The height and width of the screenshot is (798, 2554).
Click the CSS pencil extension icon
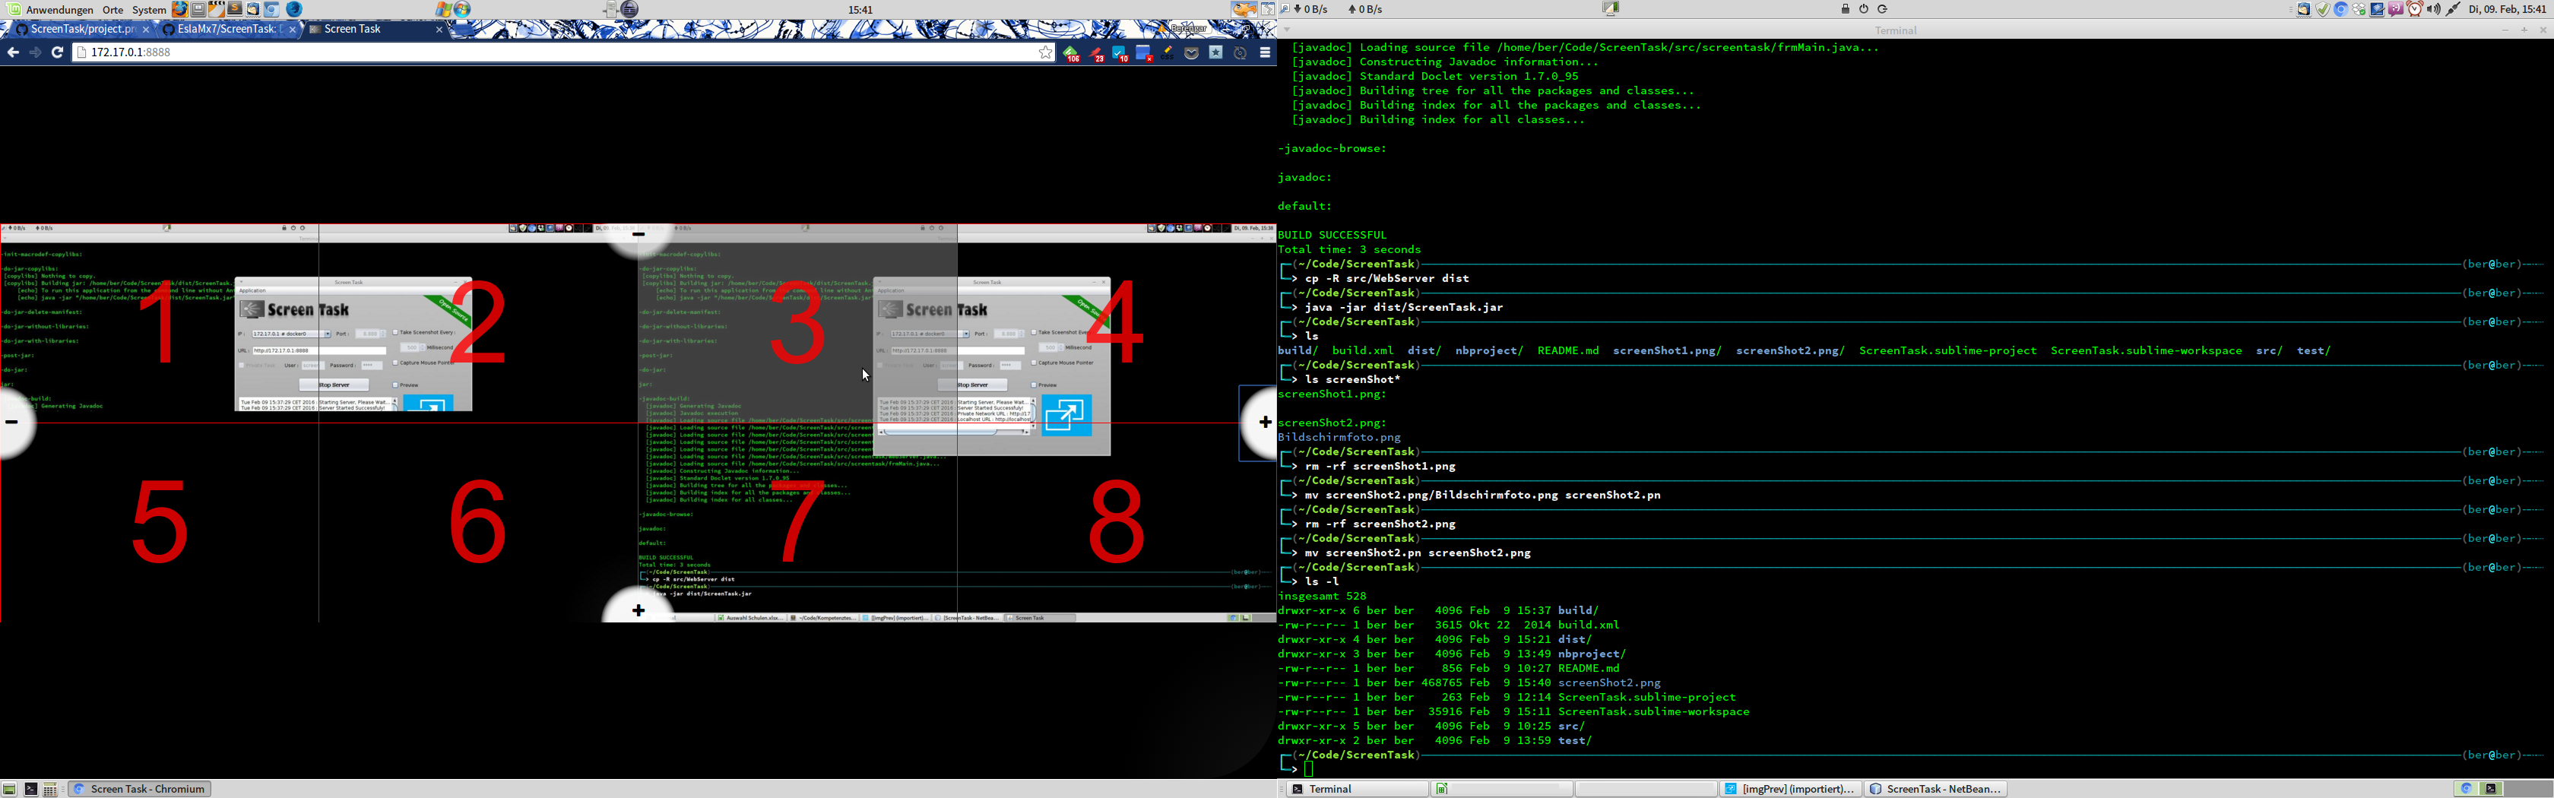tap(1167, 53)
